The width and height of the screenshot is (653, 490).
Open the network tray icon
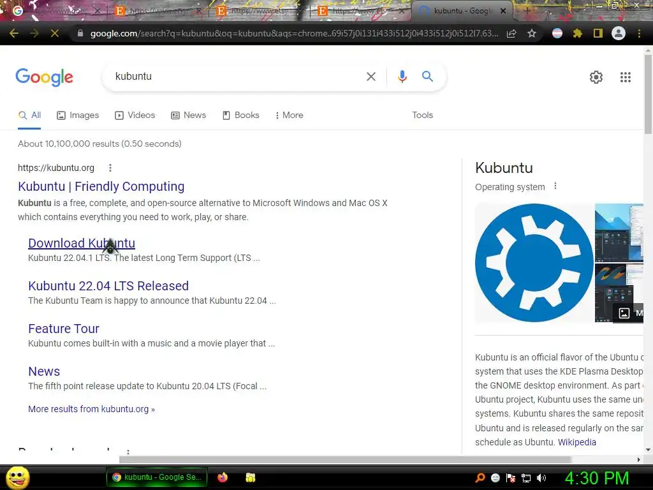[526, 478]
